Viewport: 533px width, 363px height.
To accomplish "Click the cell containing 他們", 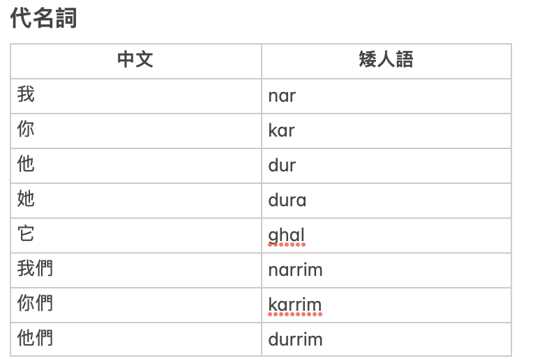I will coord(136,339).
